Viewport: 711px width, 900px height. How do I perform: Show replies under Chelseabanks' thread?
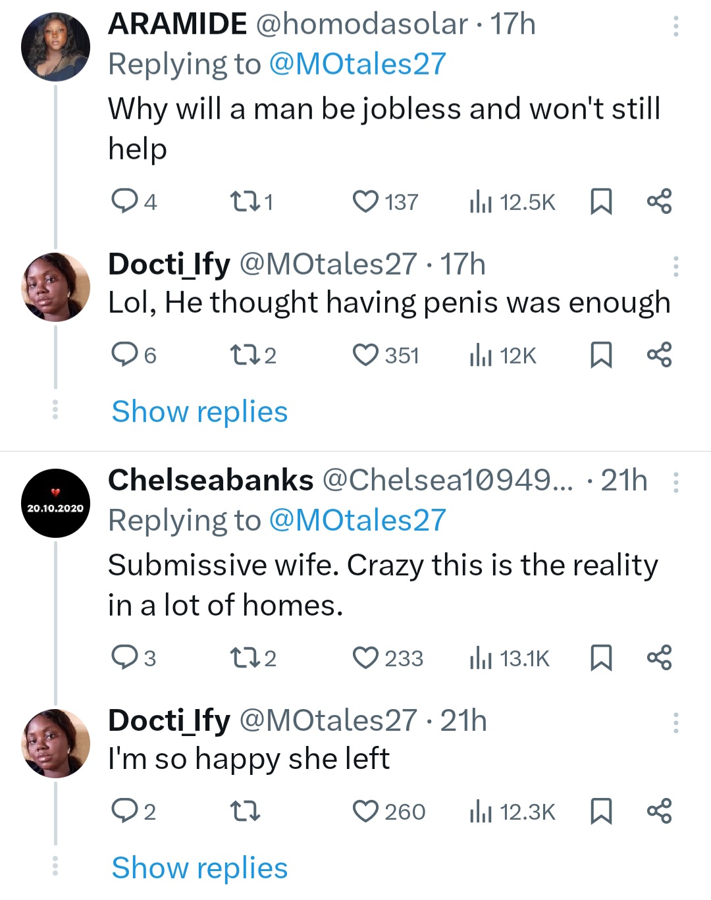(x=199, y=868)
